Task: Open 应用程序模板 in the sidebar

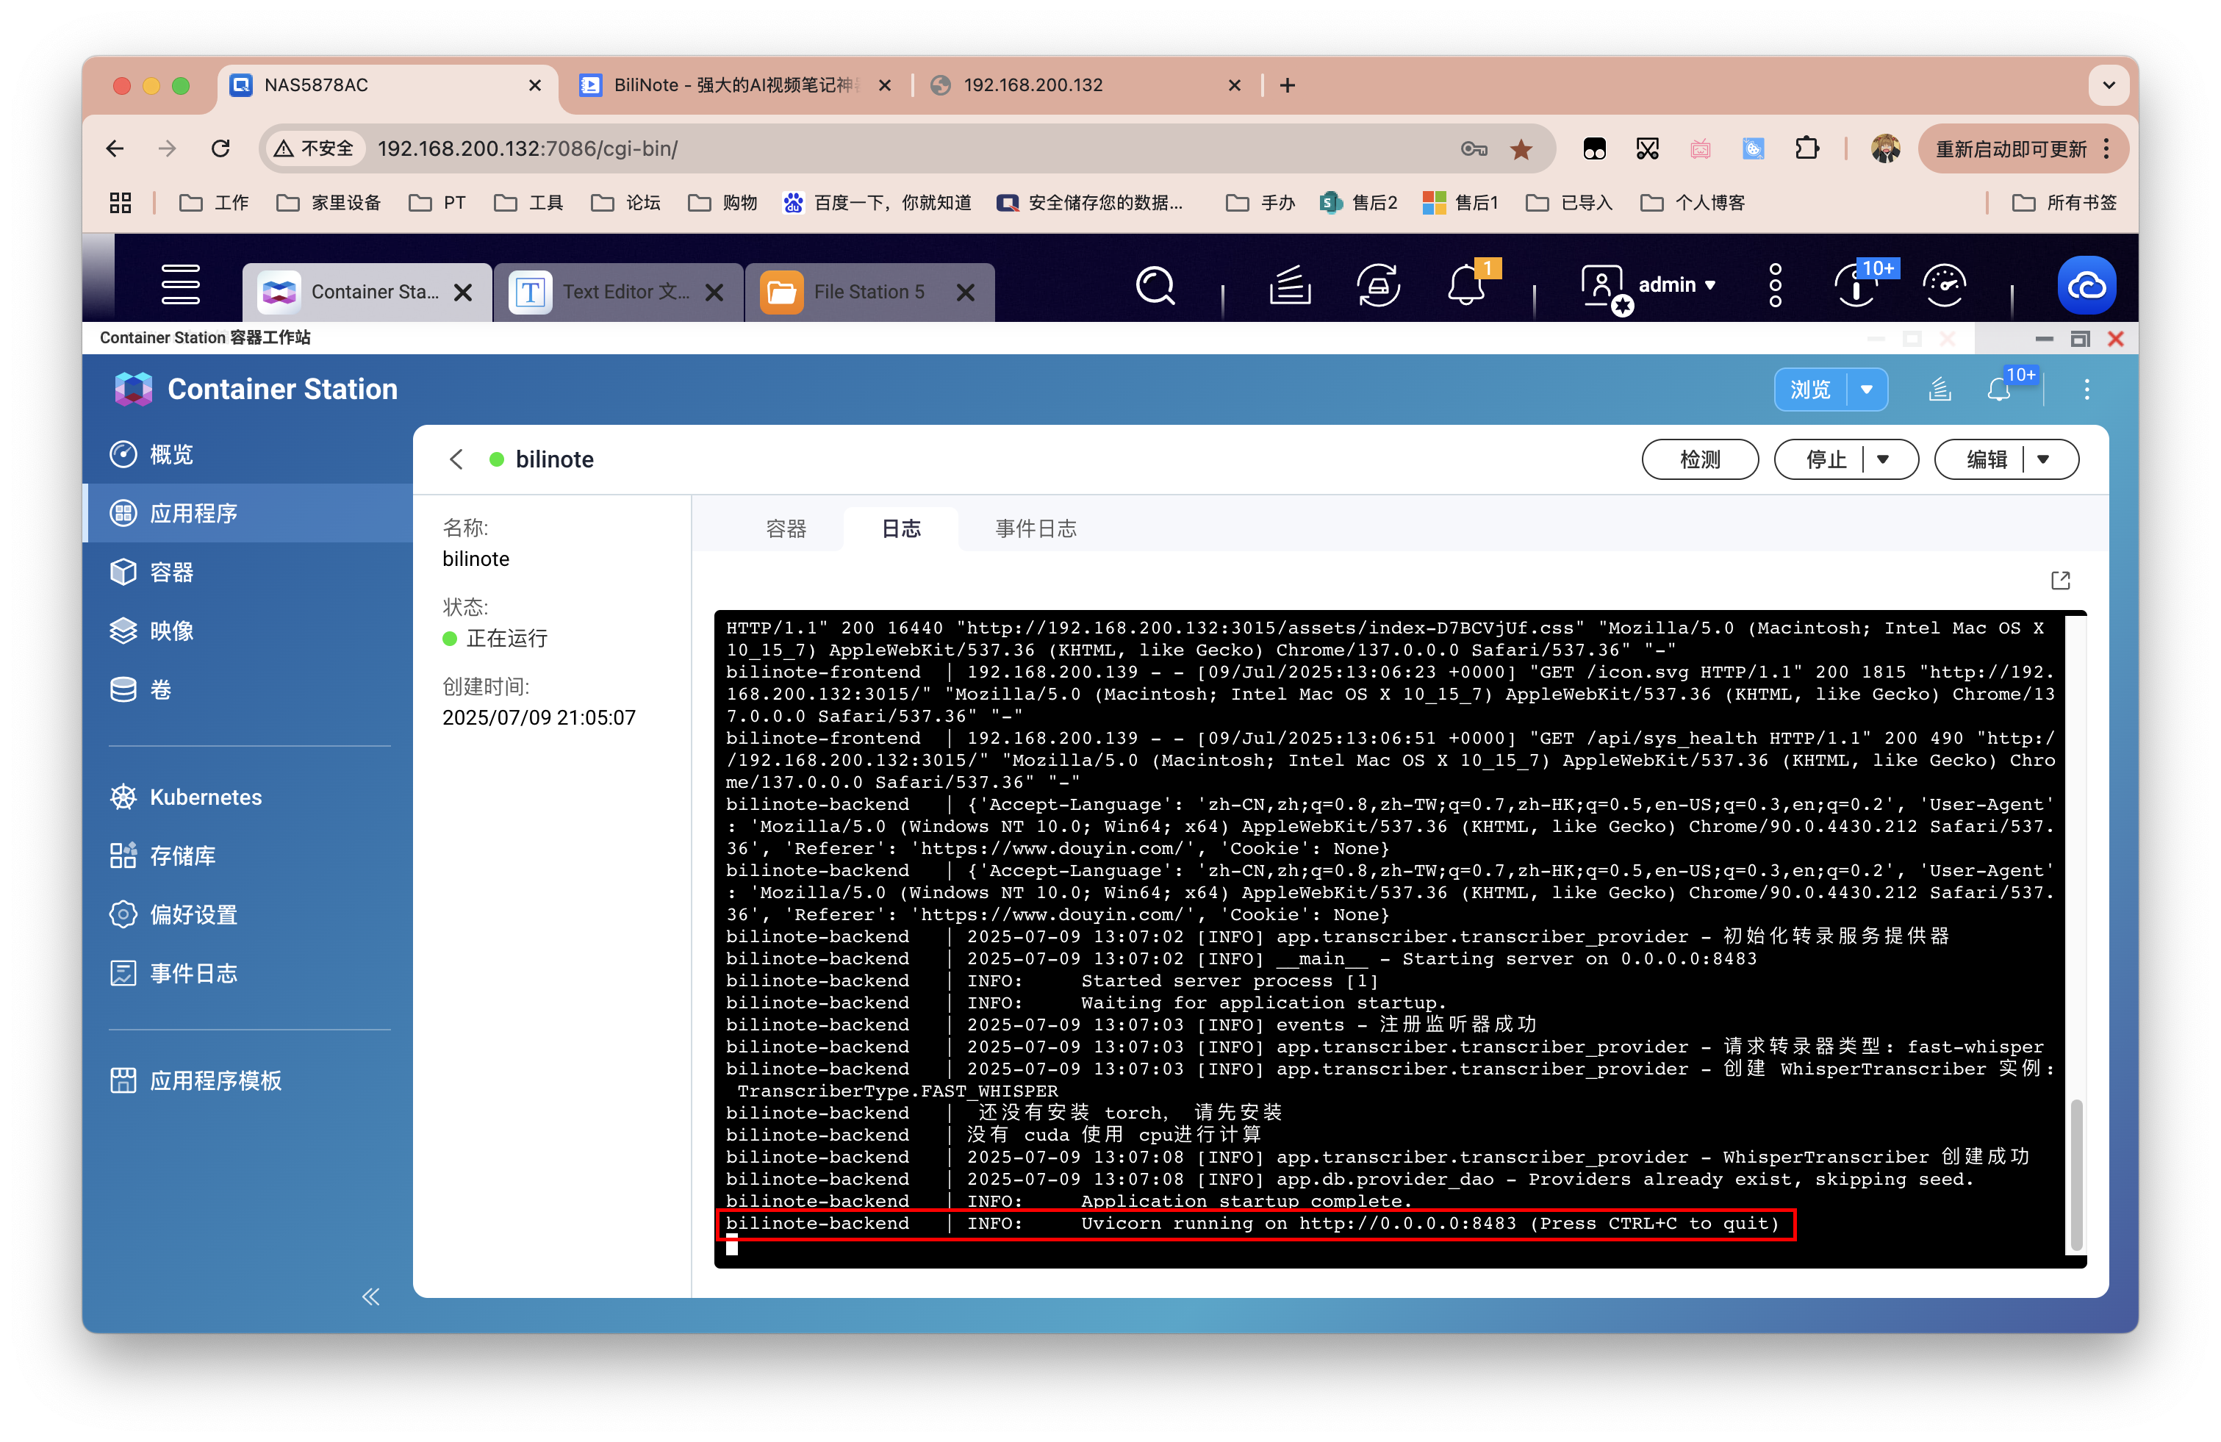Action: (x=215, y=1080)
